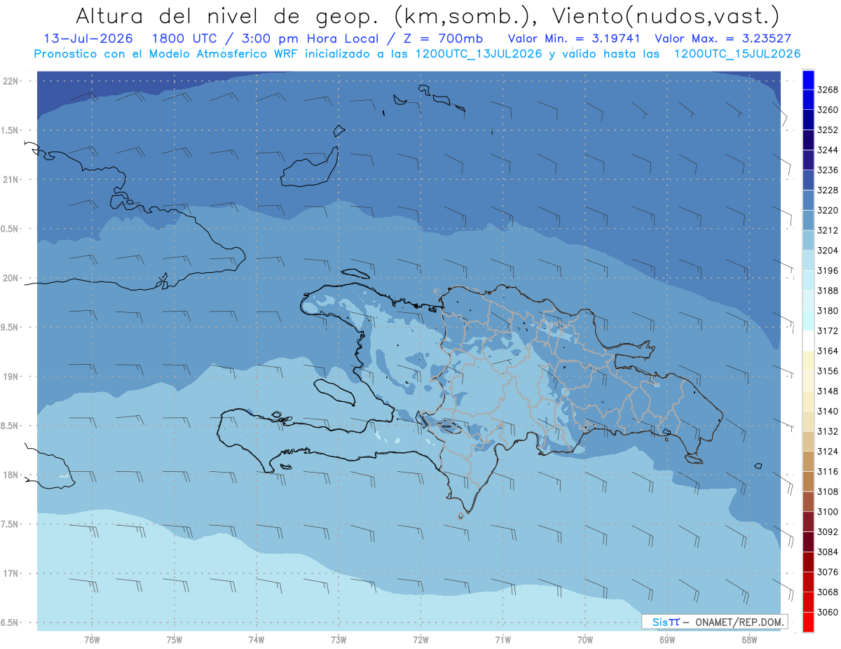Click the '21N' latitude axis label

[11, 180]
